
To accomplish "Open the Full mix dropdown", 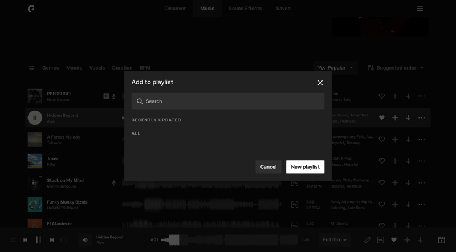I will click(335, 240).
